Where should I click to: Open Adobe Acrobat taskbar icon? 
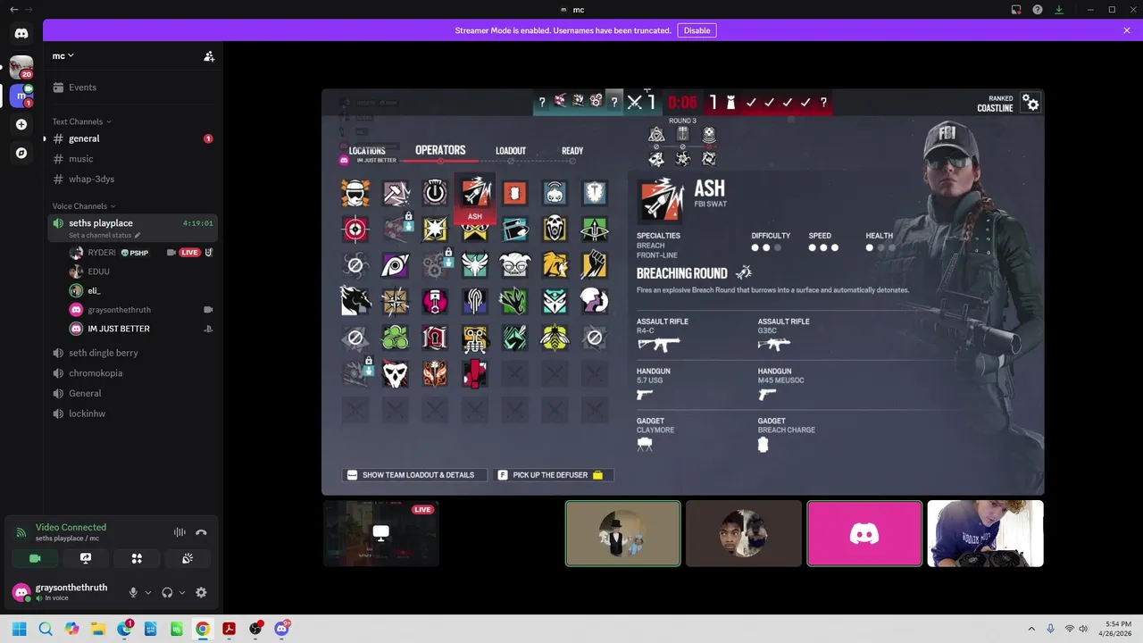(x=229, y=629)
